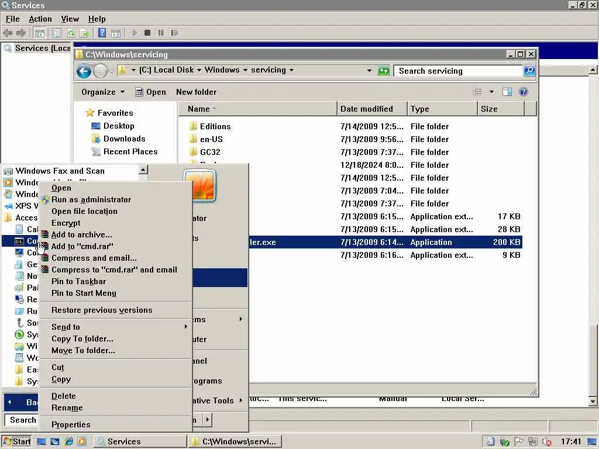Click the Action Center flag tray icon

click(518, 442)
